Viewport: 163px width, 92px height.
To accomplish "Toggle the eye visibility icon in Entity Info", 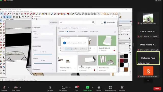I will click(121, 34).
